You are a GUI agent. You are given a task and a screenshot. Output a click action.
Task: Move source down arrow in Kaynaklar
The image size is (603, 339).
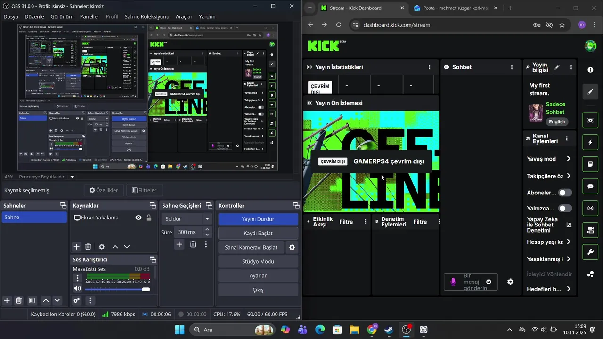click(127, 247)
